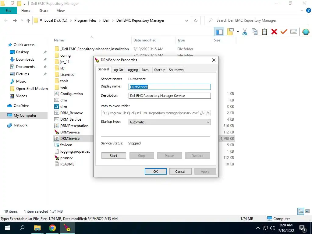
Task: Refresh the folder view
Action: coord(196,20)
